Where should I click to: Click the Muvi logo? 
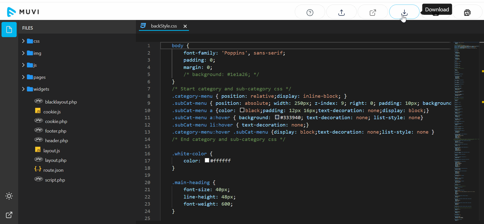click(x=23, y=12)
